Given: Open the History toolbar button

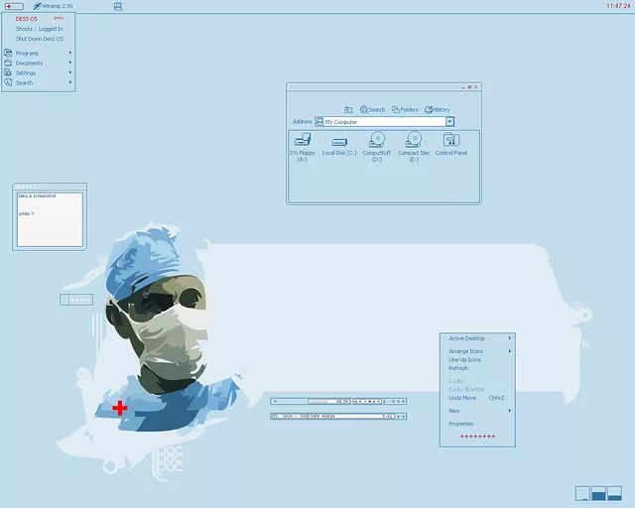Looking at the screenshot, I should point(438,109).
